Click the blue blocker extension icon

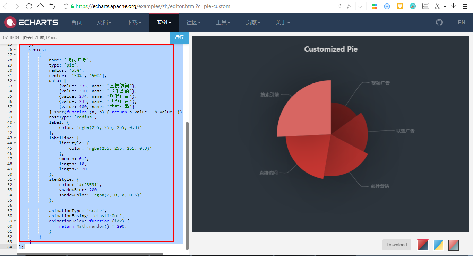tap(387, 6)
